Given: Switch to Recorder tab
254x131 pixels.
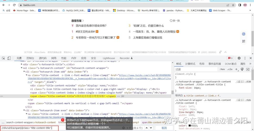Looking at the screenshot, I should tap(126, 58).
